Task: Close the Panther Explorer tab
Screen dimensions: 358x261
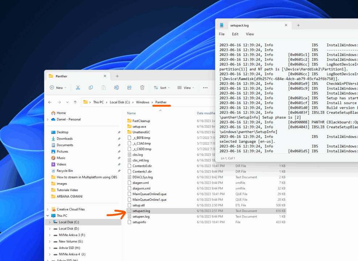Action: click(105, 76)
